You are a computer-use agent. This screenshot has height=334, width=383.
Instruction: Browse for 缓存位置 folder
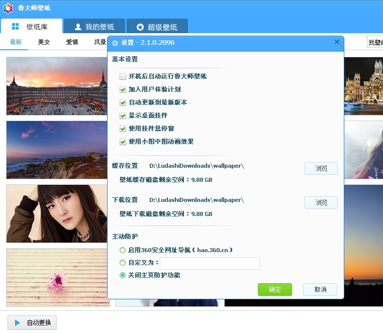pyautogui.click(x=321, y=169)
